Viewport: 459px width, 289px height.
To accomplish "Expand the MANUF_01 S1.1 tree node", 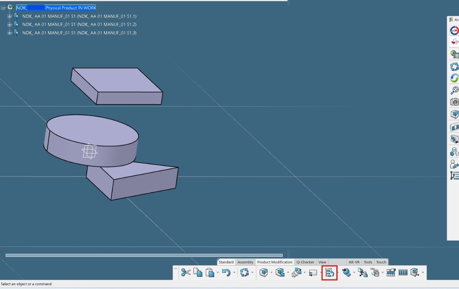I will [10, 16].
